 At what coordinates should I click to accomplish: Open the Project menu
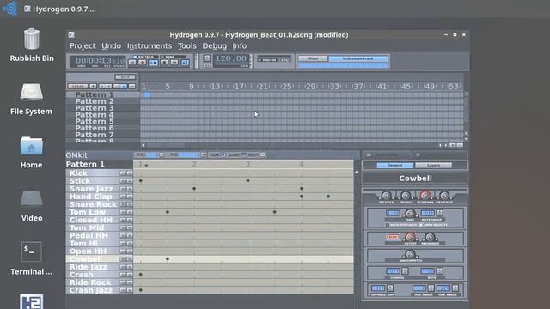82,45
